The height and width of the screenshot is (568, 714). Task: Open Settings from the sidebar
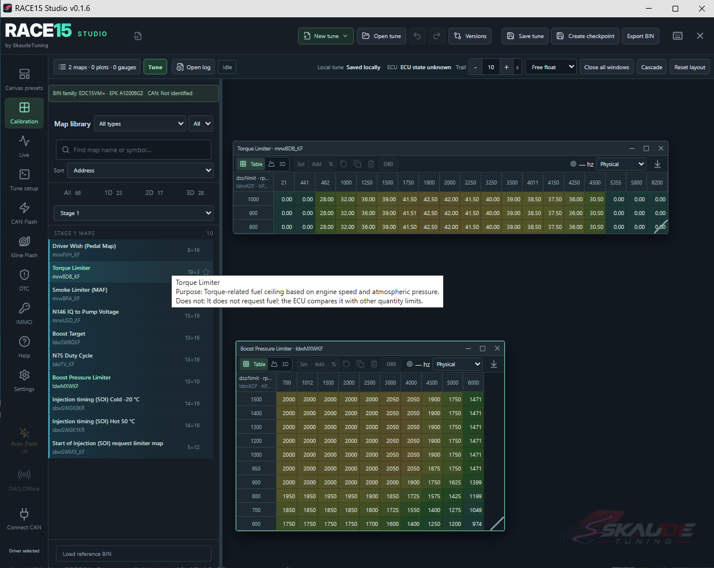coord(24,381)
